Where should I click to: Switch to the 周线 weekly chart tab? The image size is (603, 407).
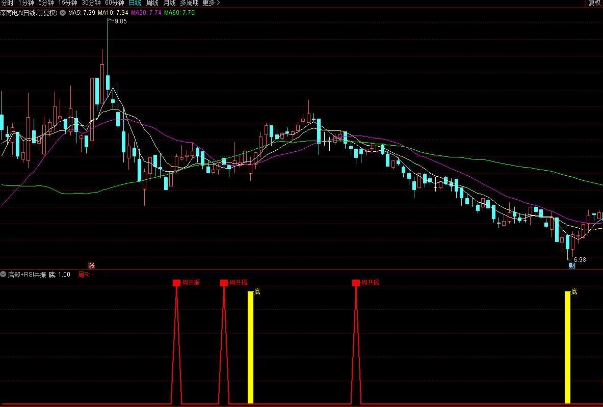click(x=152, y=3)
